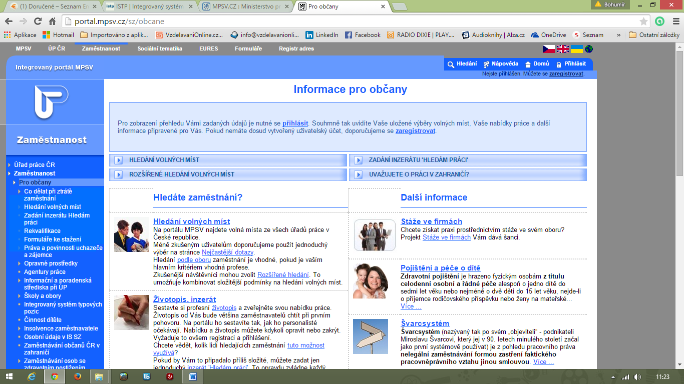684x384 pixels.
Task: Open File Explorer from taskbar
Action: 99,376
